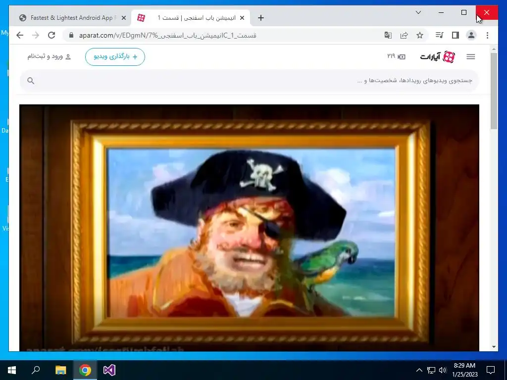The image size is (507, 380).
Task: Click the pirate painting video player
Action: click(249, 228)
